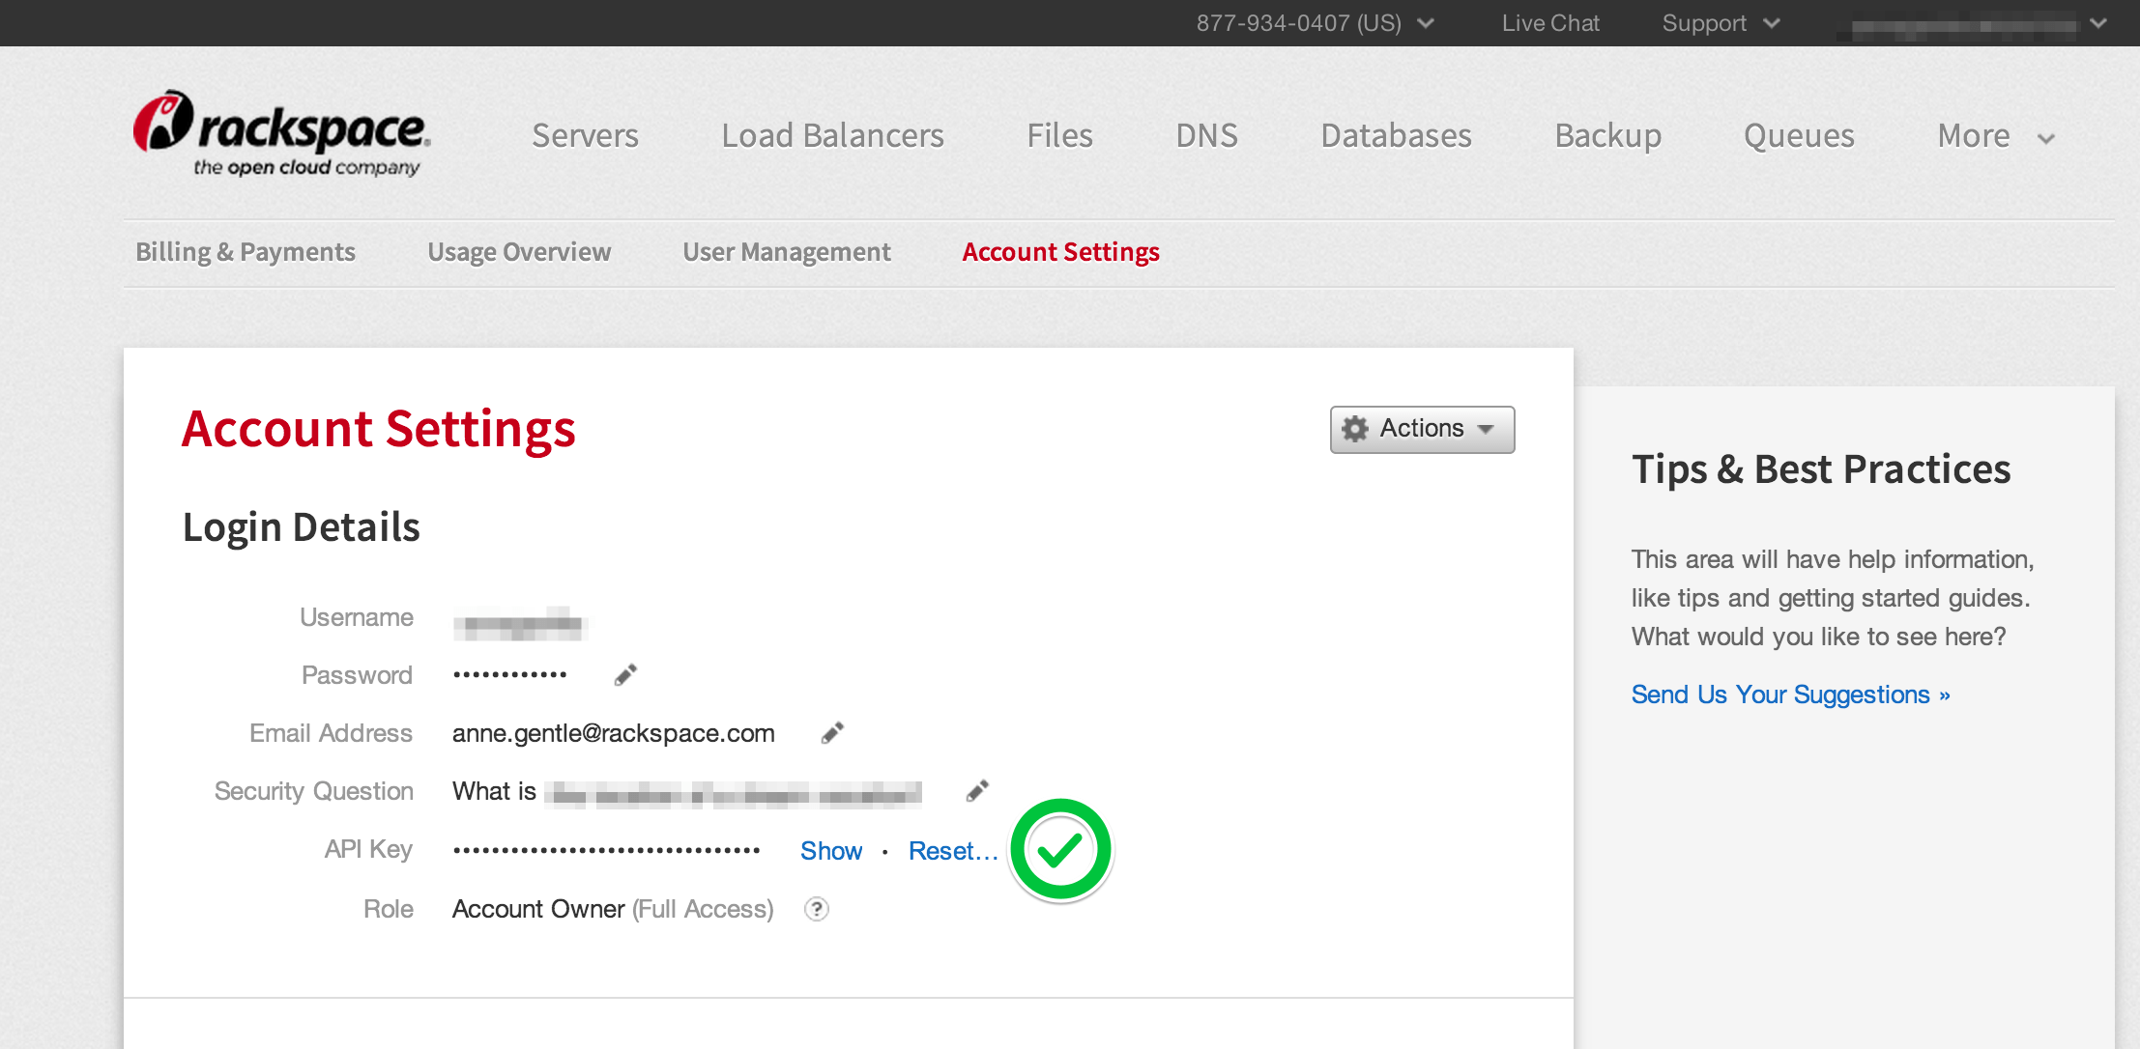Screen dimensions: 2140x1049
Task: Click the green checkmark beside API Key
Action: click(1060, 851)
